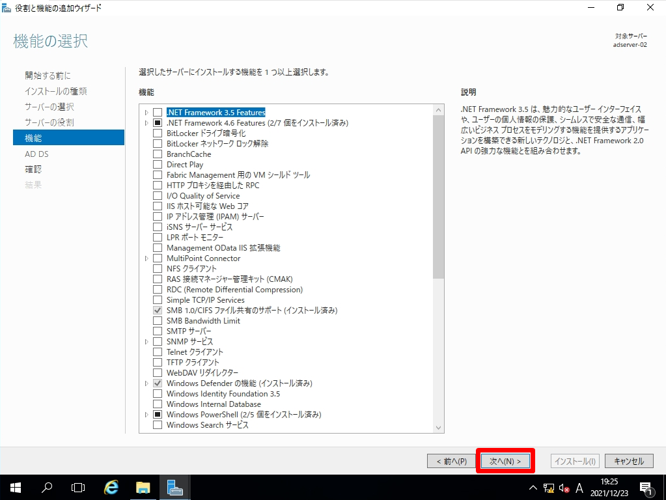Go to 開始する前に step
The height and width of the screenshot is (500, 666).
click(48, 76)
